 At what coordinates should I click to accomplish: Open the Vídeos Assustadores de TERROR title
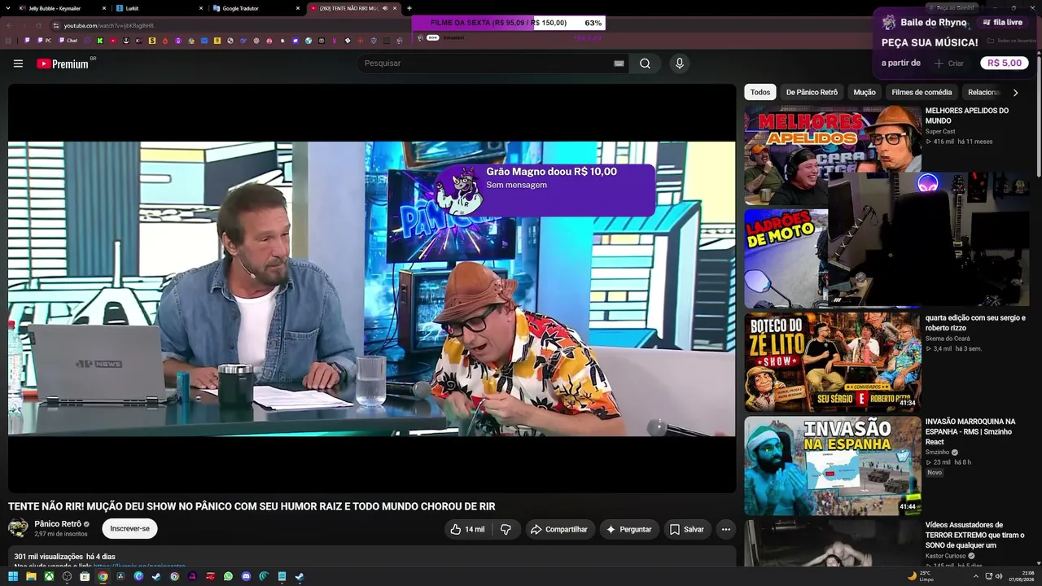(974, 535)
